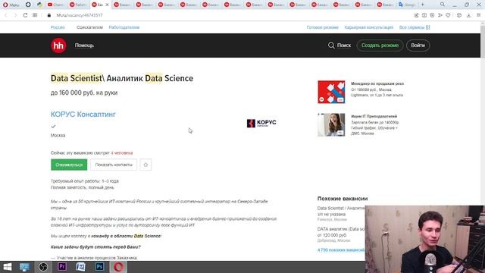The width and height of the screenshot is (485, 273).
Task: Open the downloads icon in toolbar
Action: coord(468,15)
